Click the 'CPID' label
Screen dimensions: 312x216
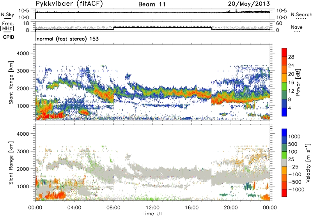(9, 37)
